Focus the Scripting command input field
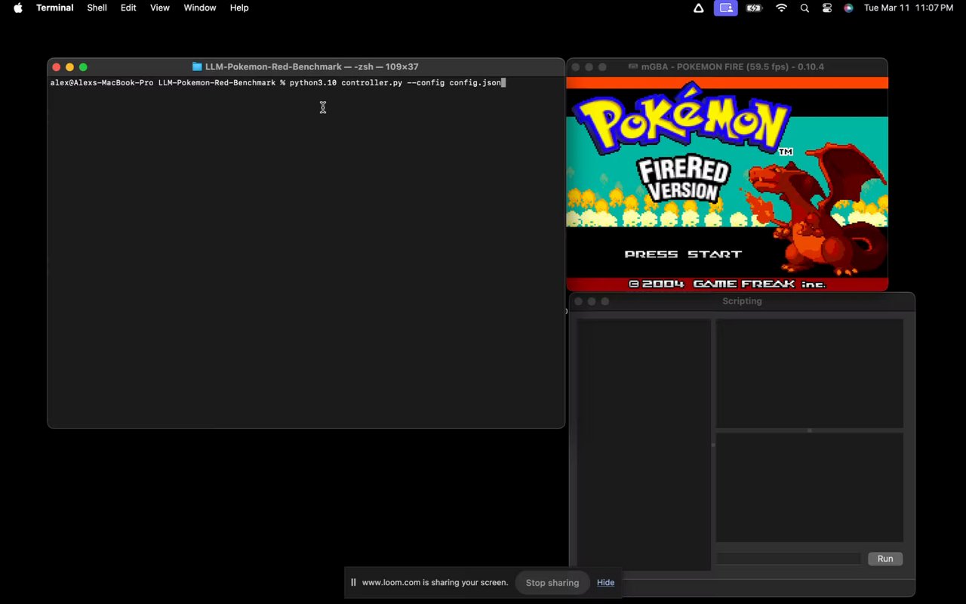This screenshot has height=604, width=966. (789, 559)
